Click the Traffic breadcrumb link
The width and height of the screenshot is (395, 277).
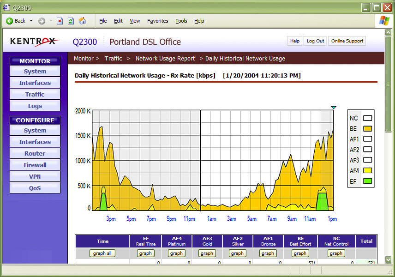tap(114, 59)
